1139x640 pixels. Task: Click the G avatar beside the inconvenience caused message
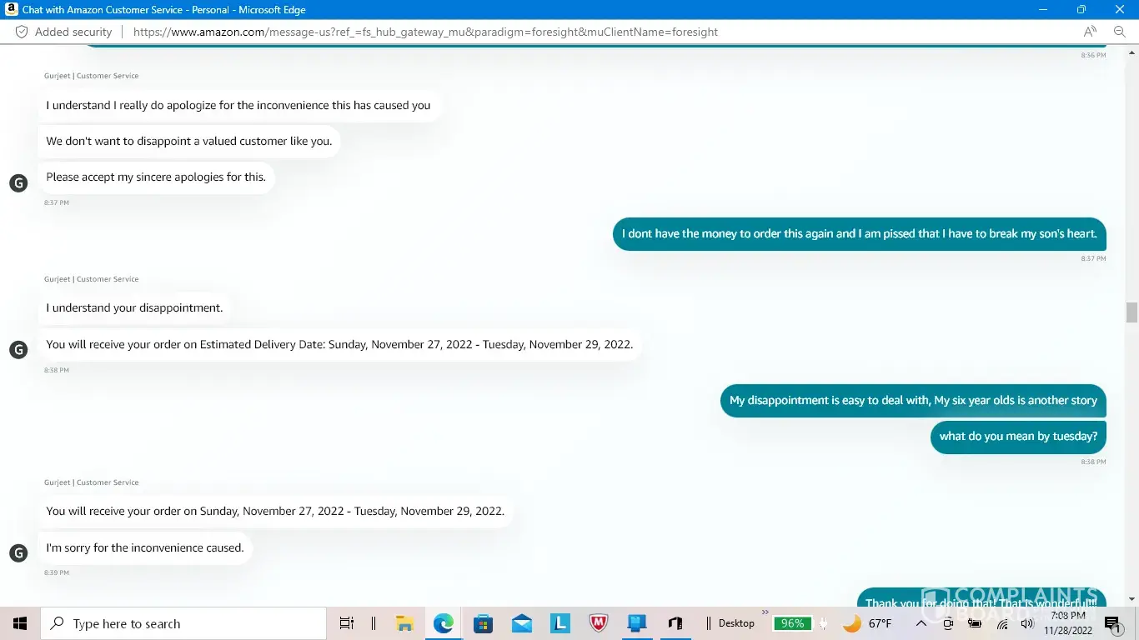click(x=18, y=552)
